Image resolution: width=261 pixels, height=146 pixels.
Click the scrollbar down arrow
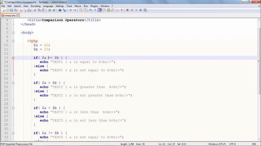tap(259, 139)
